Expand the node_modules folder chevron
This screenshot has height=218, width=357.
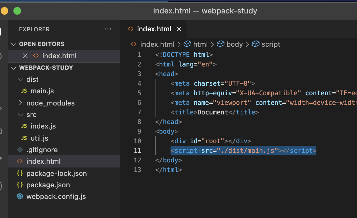[20, 103]
